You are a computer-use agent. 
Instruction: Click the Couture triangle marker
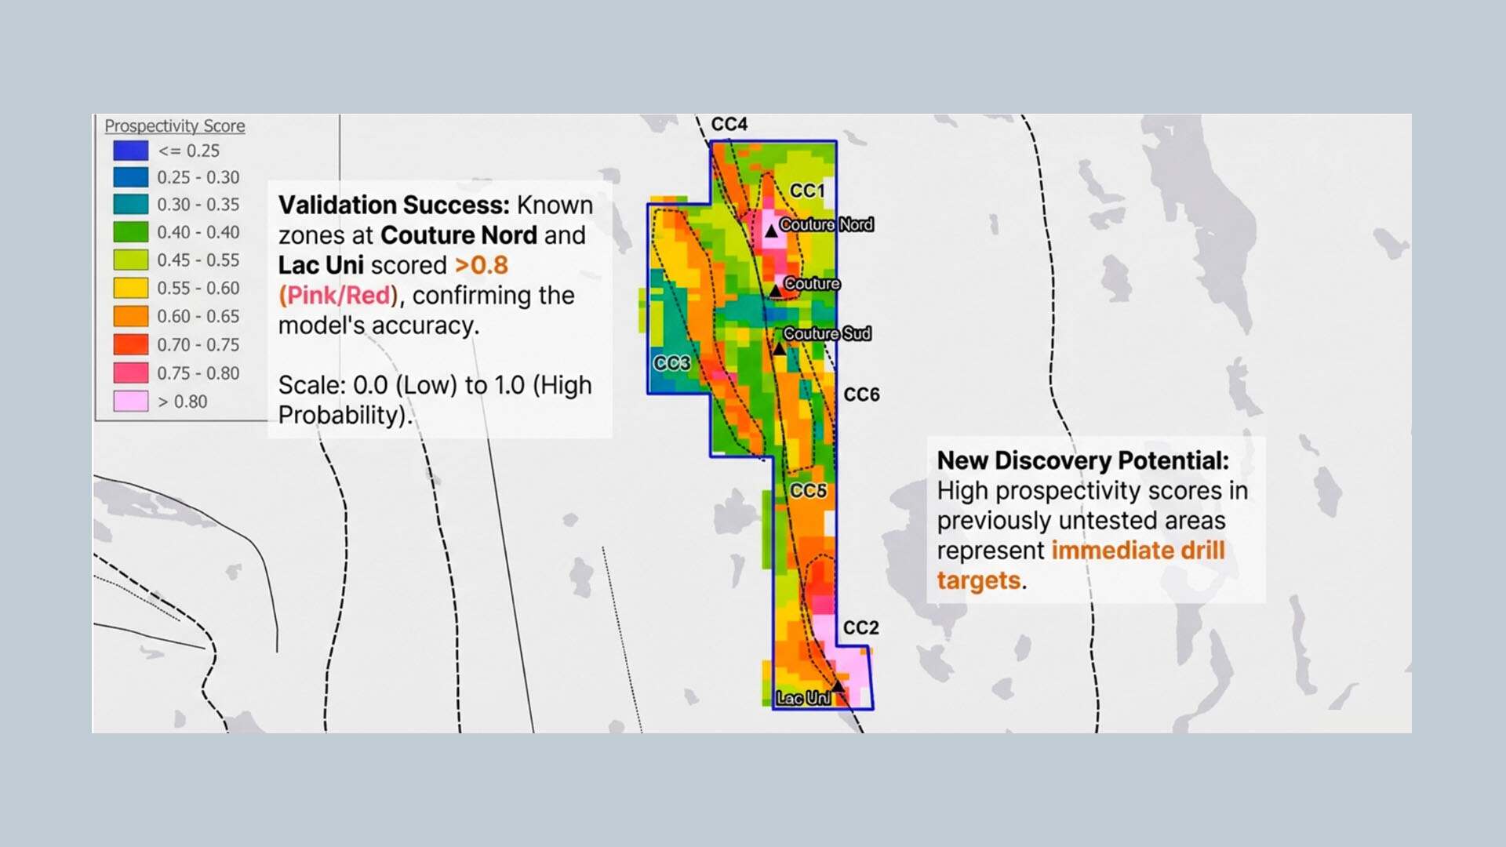click(775, 291)
